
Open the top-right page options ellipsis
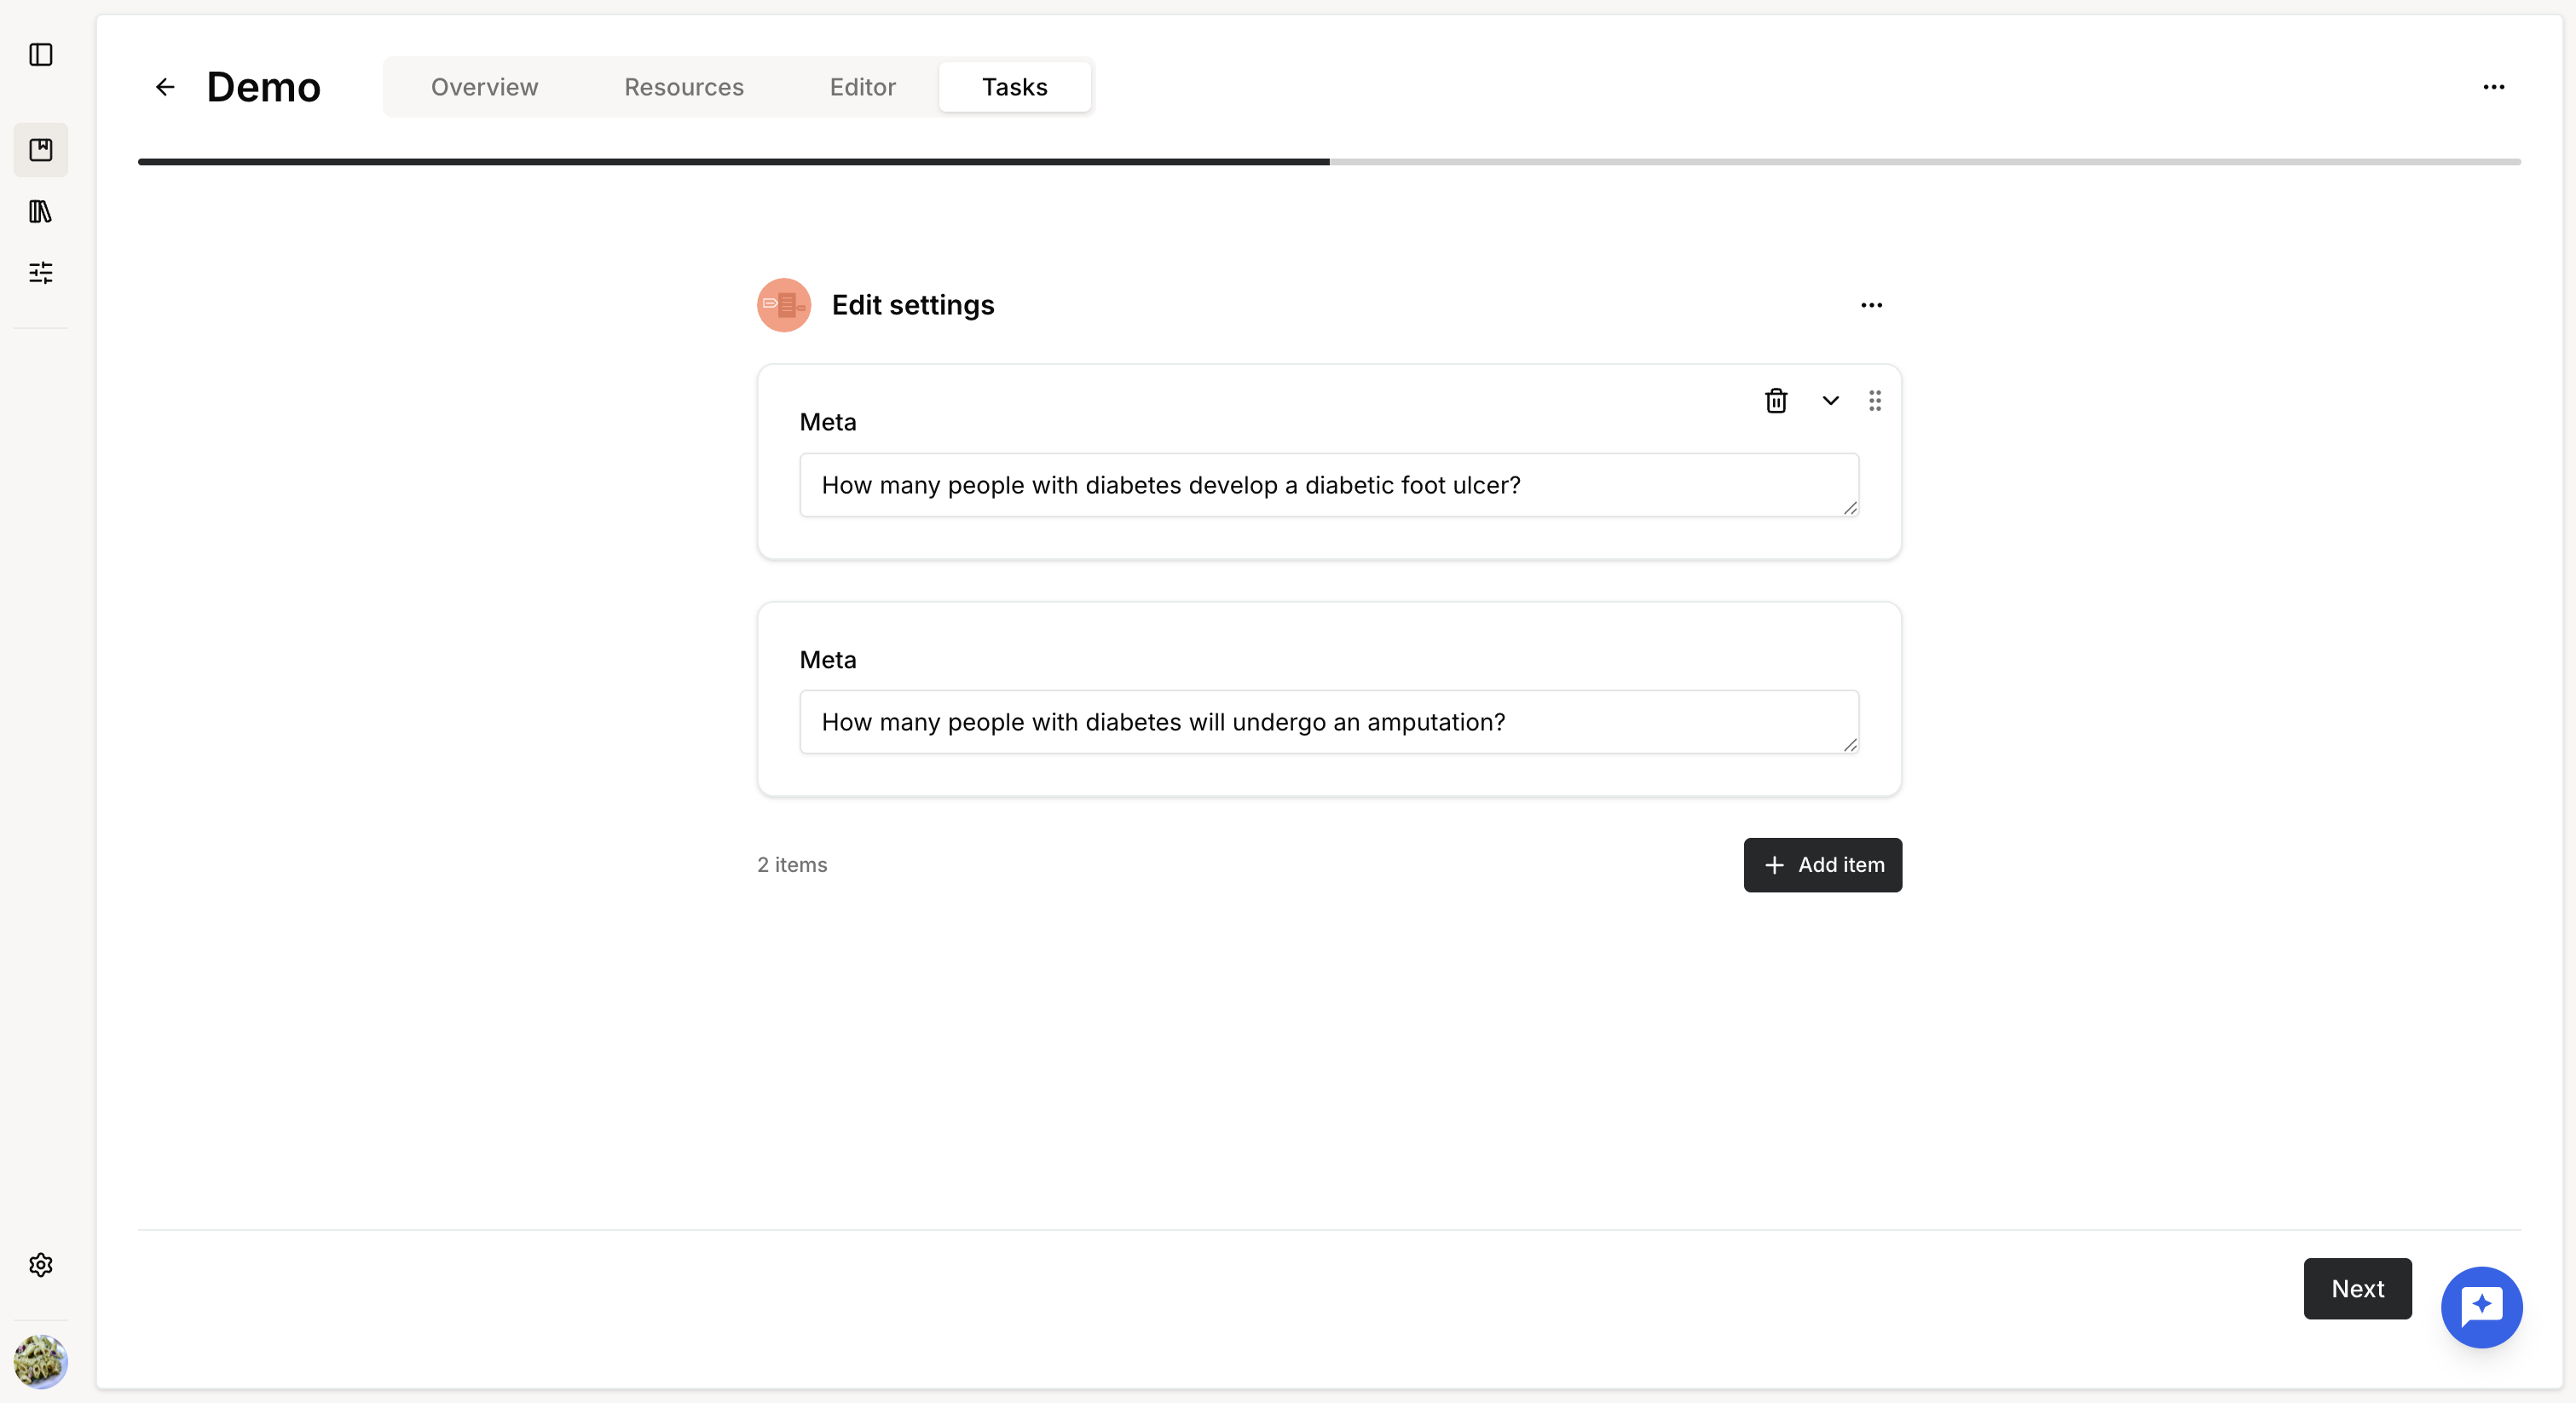coord(2493,87)
